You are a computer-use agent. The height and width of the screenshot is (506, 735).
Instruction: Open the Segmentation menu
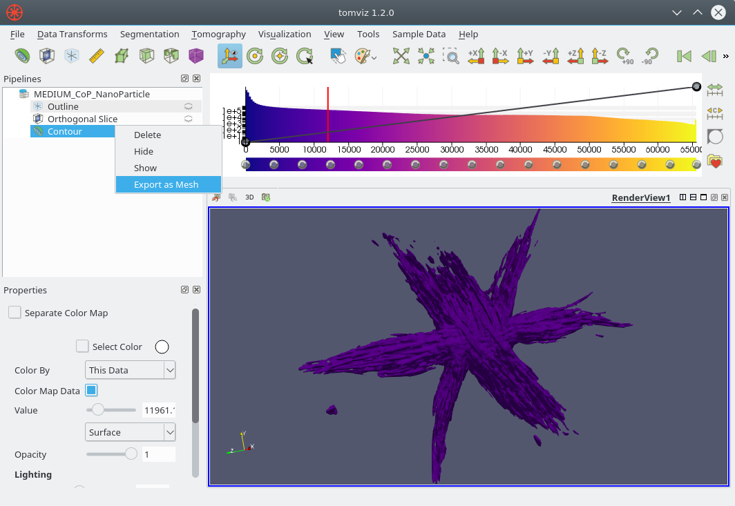[x=149, y=35]
